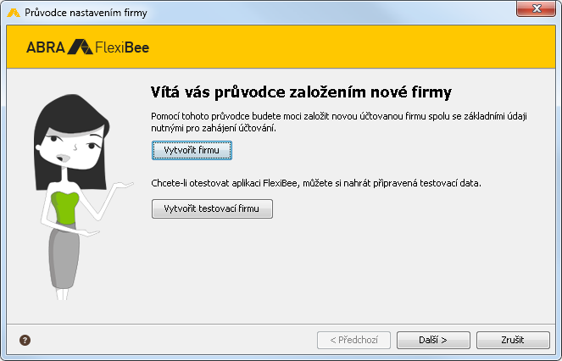The width and height of the screenshot is (562, 361).
Task: Open help via the question mark icon
Action: (25, 340)
